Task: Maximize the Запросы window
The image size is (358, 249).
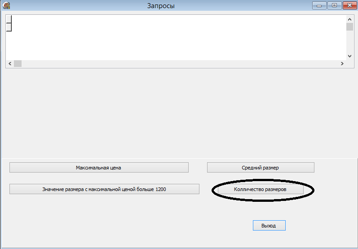Action: click(x=334, y=5)
